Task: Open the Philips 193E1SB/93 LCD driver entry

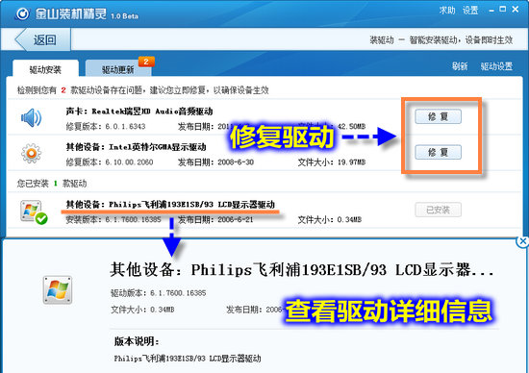Action: coord(170,205)
